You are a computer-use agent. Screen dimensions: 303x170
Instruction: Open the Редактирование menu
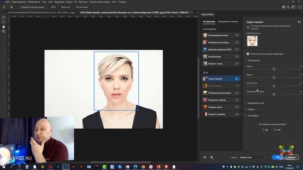coord(19,2)
